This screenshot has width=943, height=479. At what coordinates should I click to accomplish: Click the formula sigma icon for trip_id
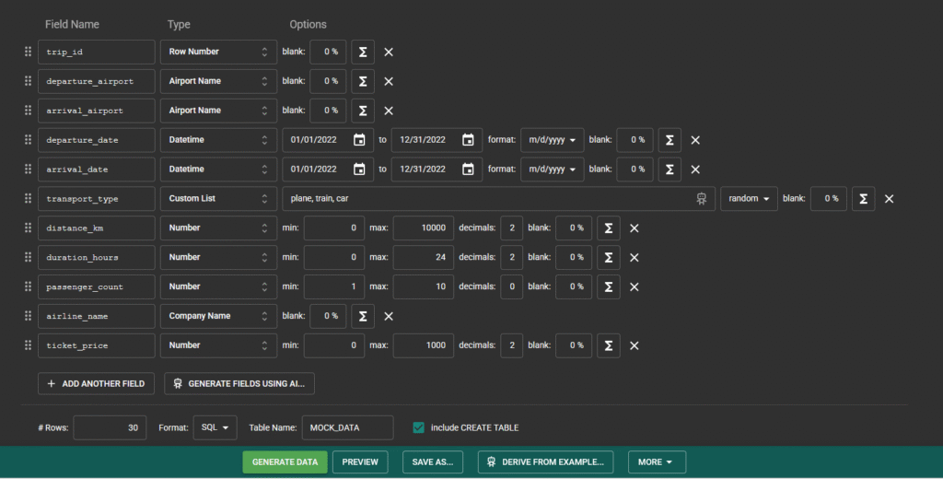[x=363, y=52]
